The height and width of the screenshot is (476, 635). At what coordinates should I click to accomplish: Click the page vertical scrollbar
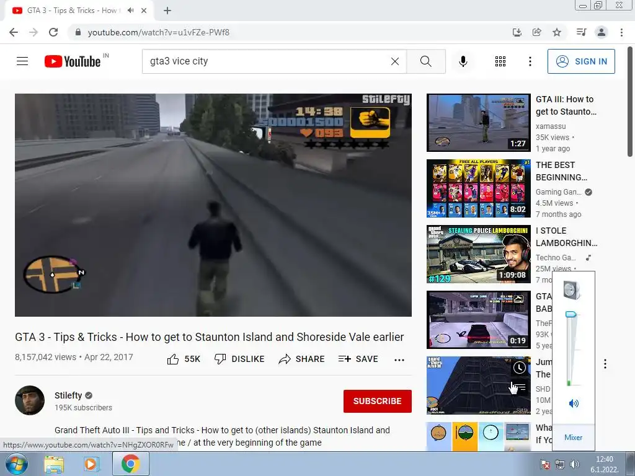point(630,102)
